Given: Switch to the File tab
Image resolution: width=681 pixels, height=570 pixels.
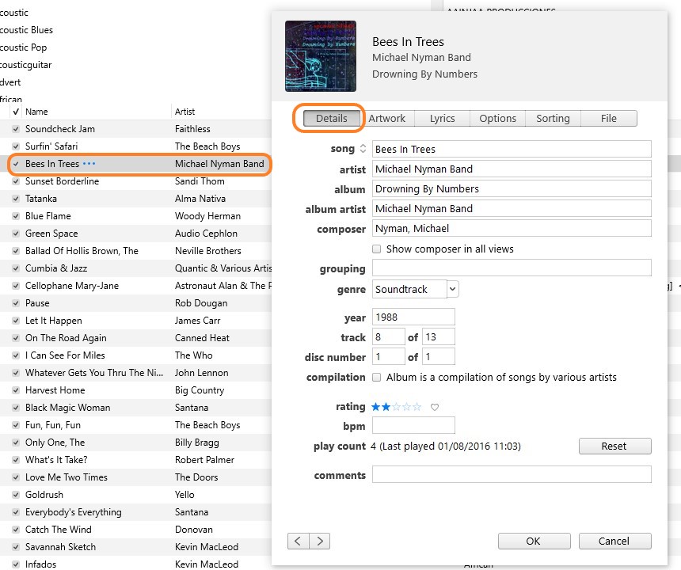Looking at the screenshot, I should pyautogui.click(x=609, y=118).
